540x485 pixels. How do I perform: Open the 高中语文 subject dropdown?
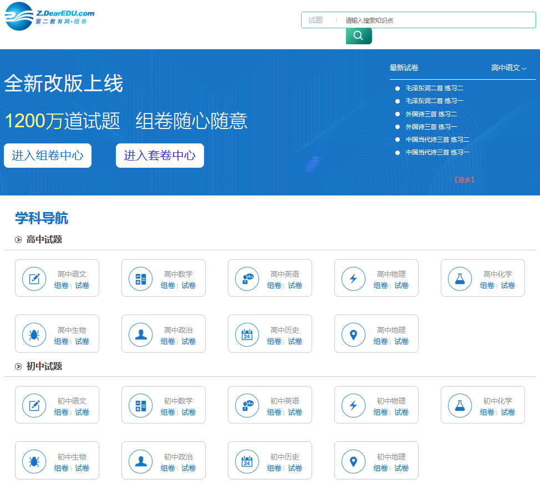[x=508, y=68]
